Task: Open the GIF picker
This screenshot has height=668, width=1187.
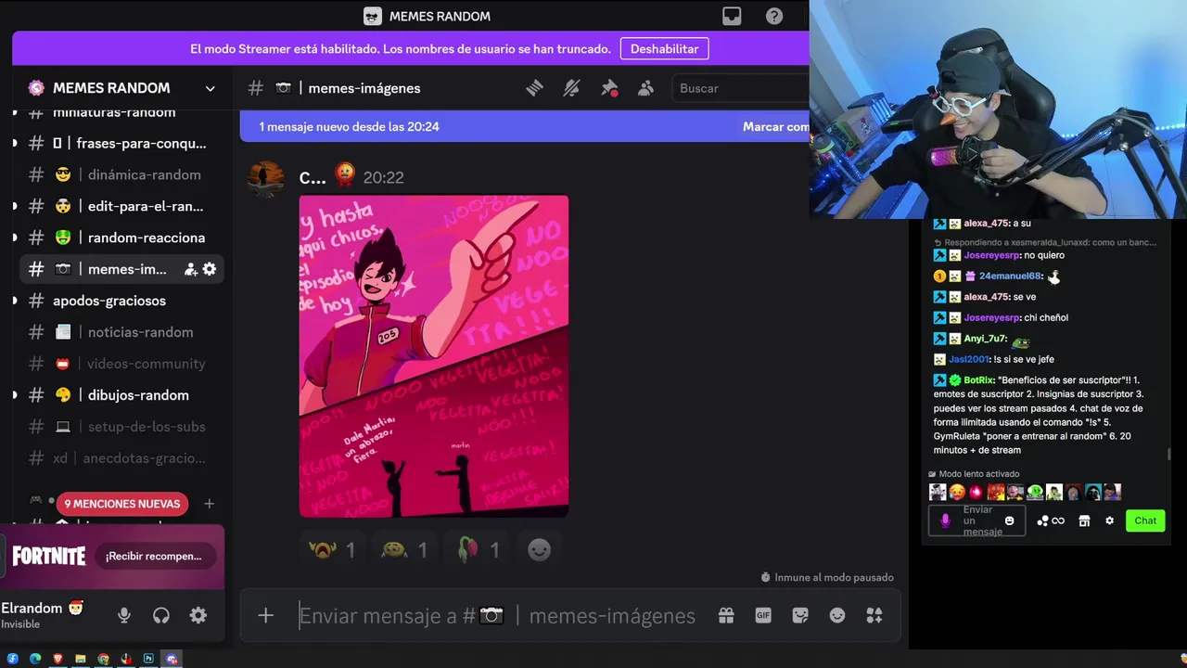Action: 763,615
